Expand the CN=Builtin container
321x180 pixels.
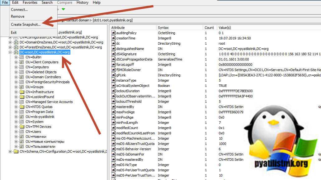click(x=16, y=57)
